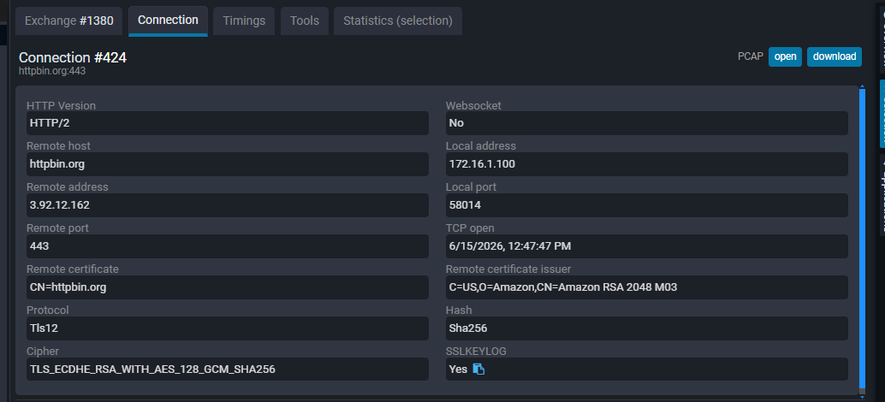Click the Remote certificate issuer label
Image resolution: width=885 pixels, height=402 pixels.
coord(508,269)
